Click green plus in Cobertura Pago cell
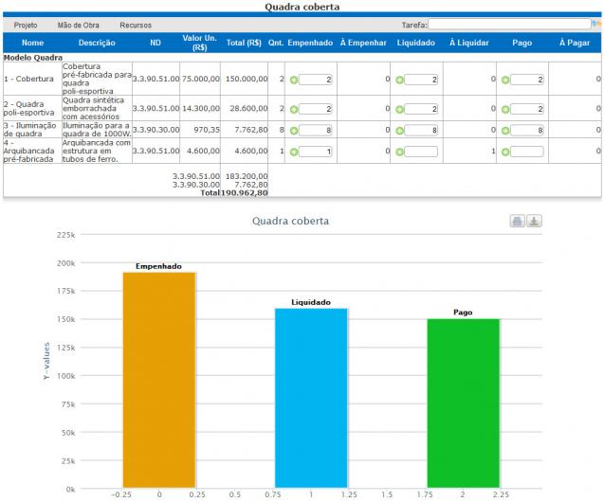 [x=505, y=80]
